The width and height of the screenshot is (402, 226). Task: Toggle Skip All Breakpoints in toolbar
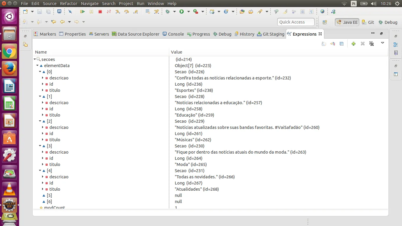coord(70,12)
